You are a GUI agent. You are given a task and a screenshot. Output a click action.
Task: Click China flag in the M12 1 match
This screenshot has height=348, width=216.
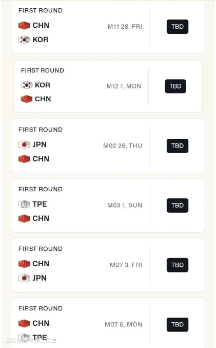[x=27, y=99]
